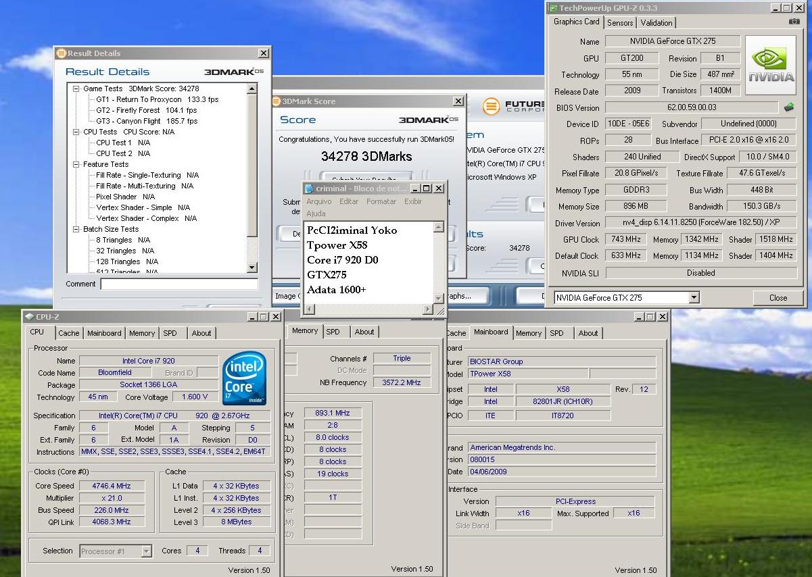
Task: Collapse the Feature Tests tree node
Action: click(76, 164)
